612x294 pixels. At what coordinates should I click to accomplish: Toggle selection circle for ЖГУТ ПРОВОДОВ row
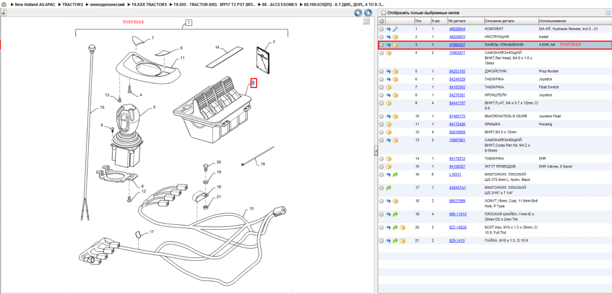click(382, 166)
